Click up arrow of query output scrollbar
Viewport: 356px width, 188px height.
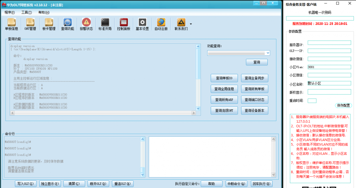click(x=198, y=46)
